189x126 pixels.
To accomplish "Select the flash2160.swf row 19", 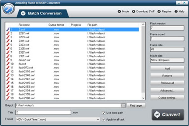I will (x=73, y=98).
